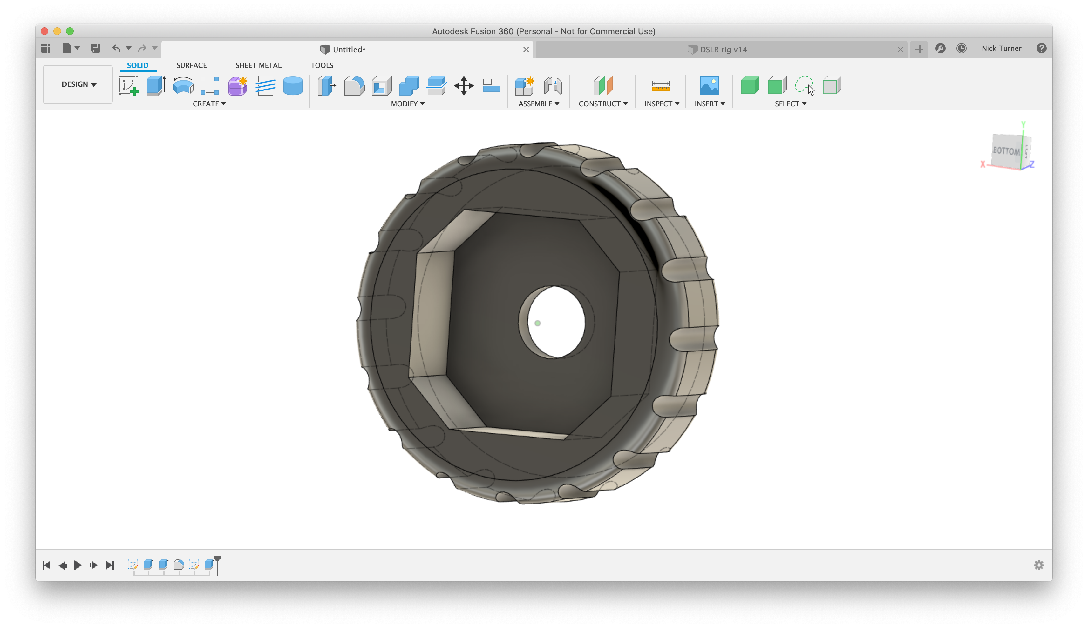Viewport: 1088px width, 628px height.
Task: Close the DSLR rig v14 tab
Action: [x=900, y=50]
